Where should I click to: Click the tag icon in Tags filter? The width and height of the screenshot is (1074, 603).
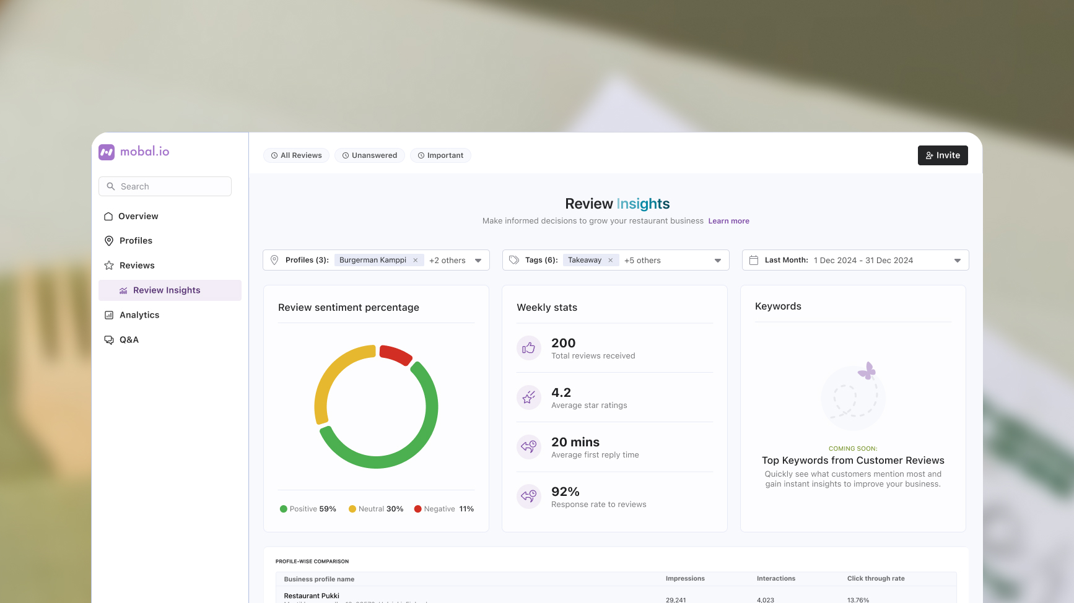point(514,260)
